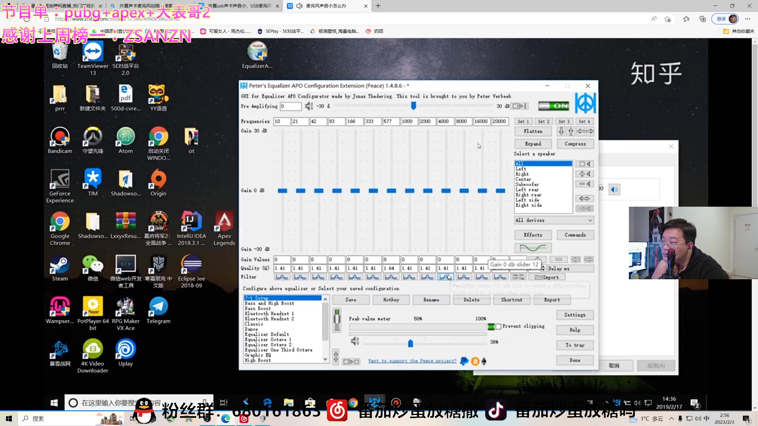The image size is (758, 426).
Task: Open the Apex Legends desktop shortcut
Action: pyautogui.click(x=224, y=229)
